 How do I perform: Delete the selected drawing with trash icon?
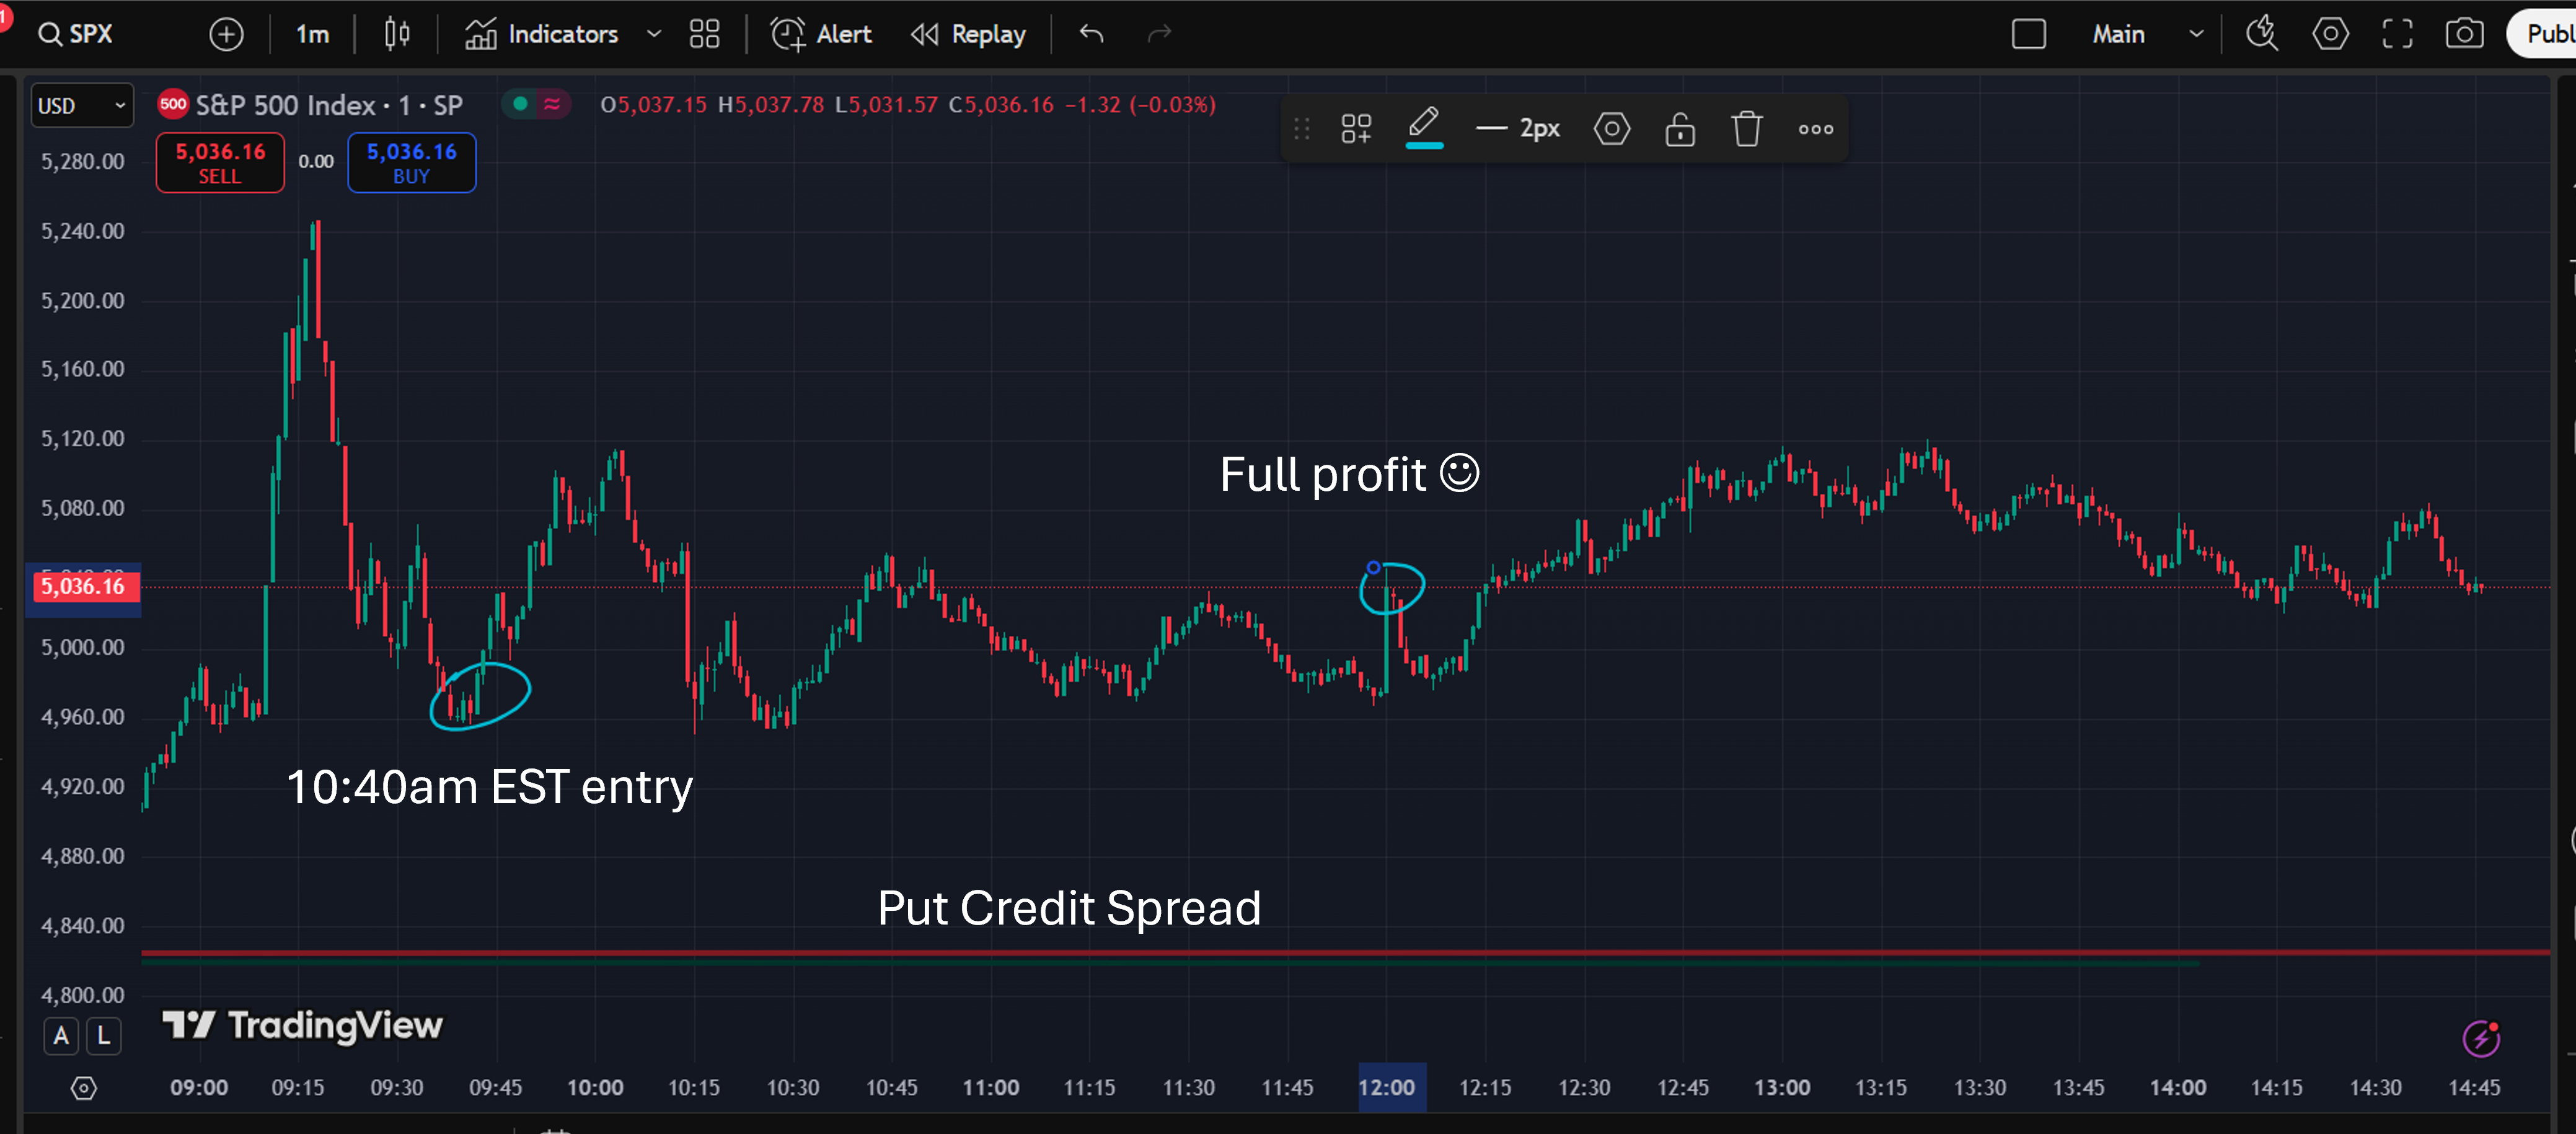click(x=1747, y=129)
